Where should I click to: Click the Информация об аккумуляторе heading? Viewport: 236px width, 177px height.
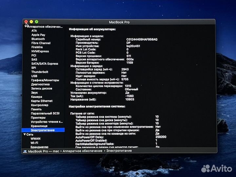[92, 29]
